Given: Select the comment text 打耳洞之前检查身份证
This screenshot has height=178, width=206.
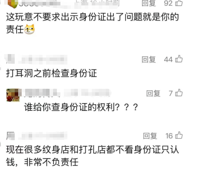Looking at the screenshot, I should pyautogui.click(x=51, y=73).
